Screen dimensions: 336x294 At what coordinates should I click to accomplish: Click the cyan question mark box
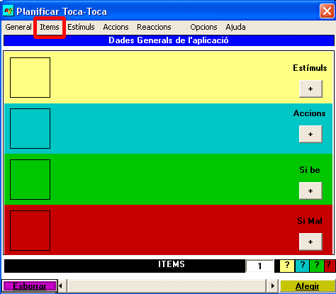pos(302,266)
